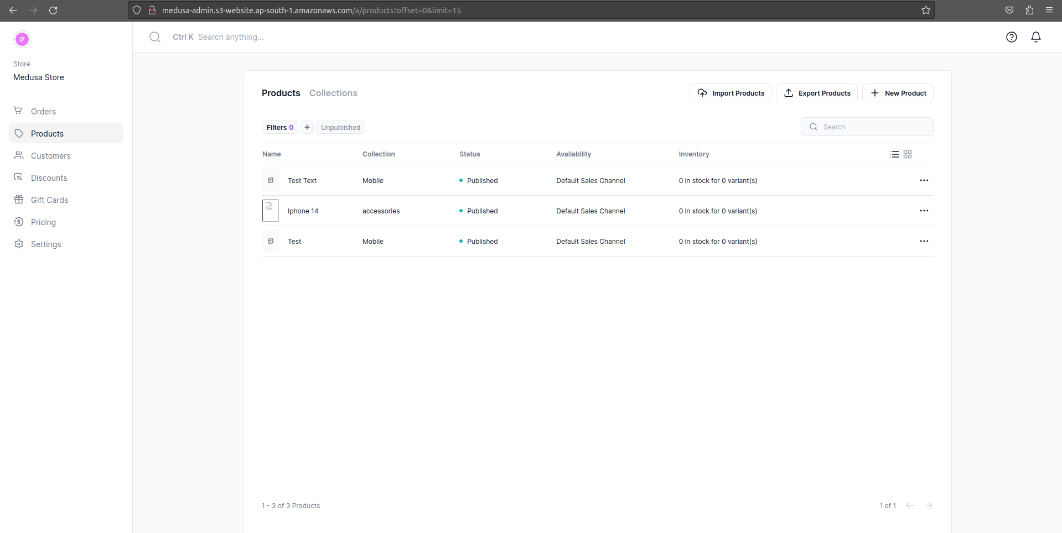Export Products to a file
1062x533 pixels.
pyautogui.click(x=817, y=93)
